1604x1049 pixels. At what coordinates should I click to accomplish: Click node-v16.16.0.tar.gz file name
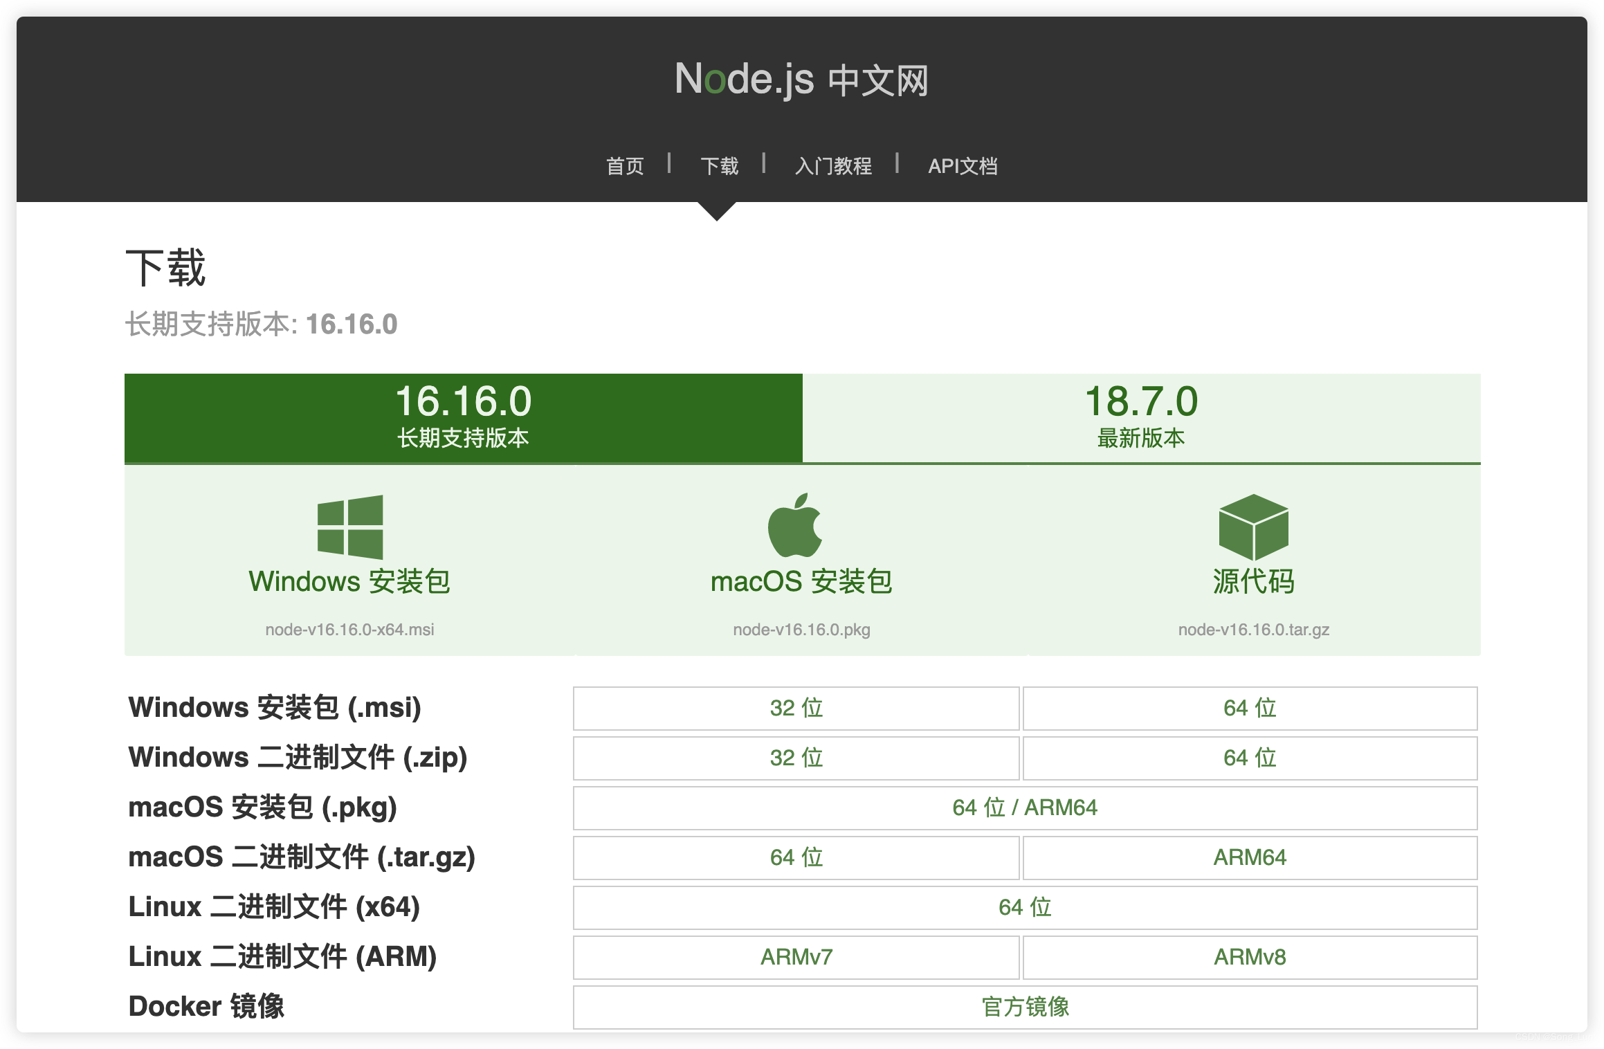[x=1253, y=630]
